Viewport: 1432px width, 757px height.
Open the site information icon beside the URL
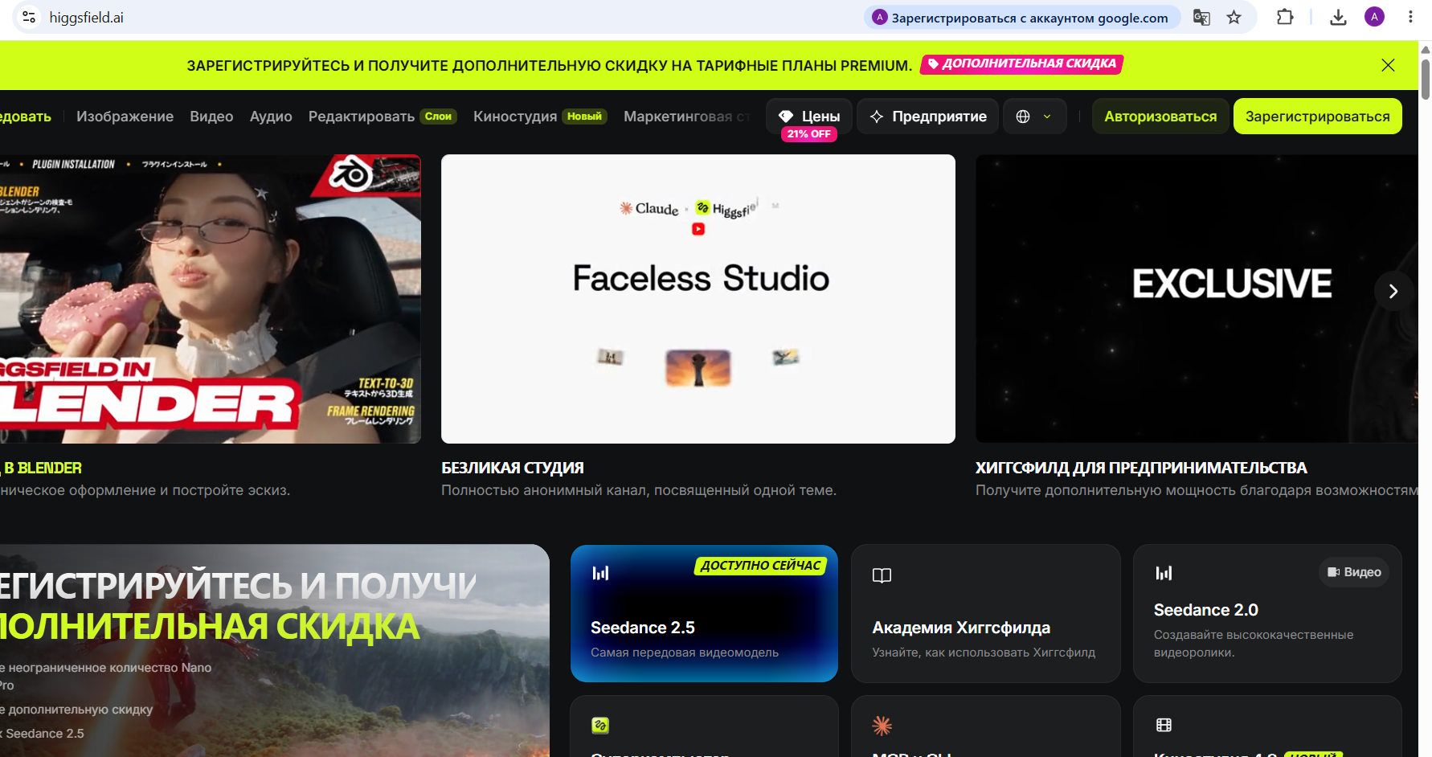pyautogui.click(x=29, y=17)
